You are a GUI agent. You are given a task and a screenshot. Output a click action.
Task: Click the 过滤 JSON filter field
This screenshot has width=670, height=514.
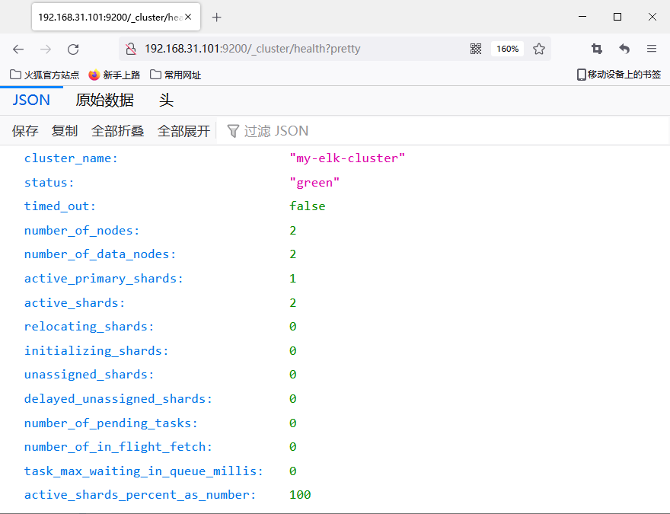276,131
